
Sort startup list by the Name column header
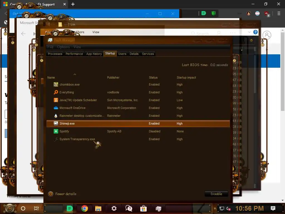click(51, 77)
